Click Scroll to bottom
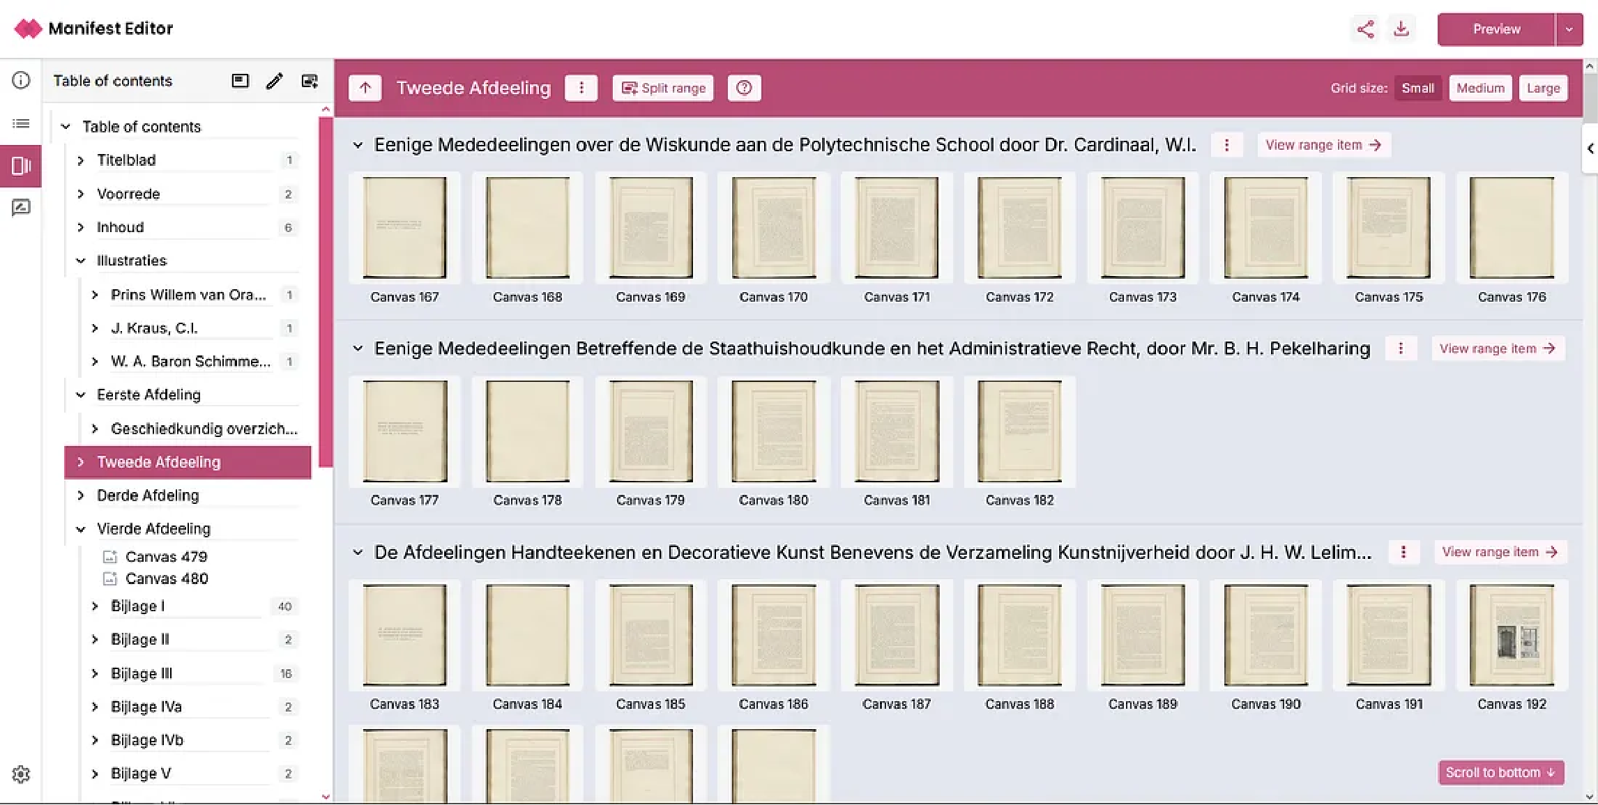This screenshot has width=1598, height=805. [1500, 772]
